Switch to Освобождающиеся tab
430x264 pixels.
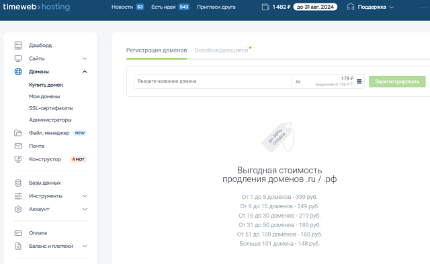point(221,50)
